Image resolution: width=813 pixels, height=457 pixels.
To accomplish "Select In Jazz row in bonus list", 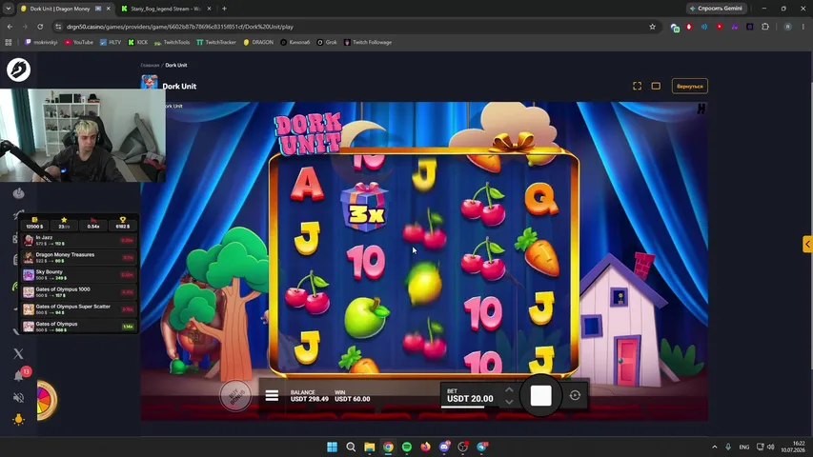I will 79,240.
